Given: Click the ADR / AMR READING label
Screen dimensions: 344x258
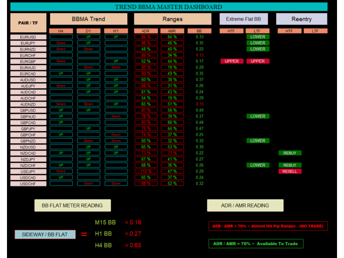Looking at the screenshot, I should [245, 205].
